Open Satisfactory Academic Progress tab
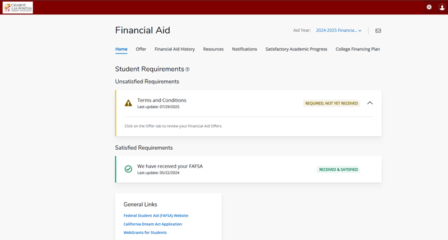This screenshot has height=240, width=448. click(x=296, y=49)
